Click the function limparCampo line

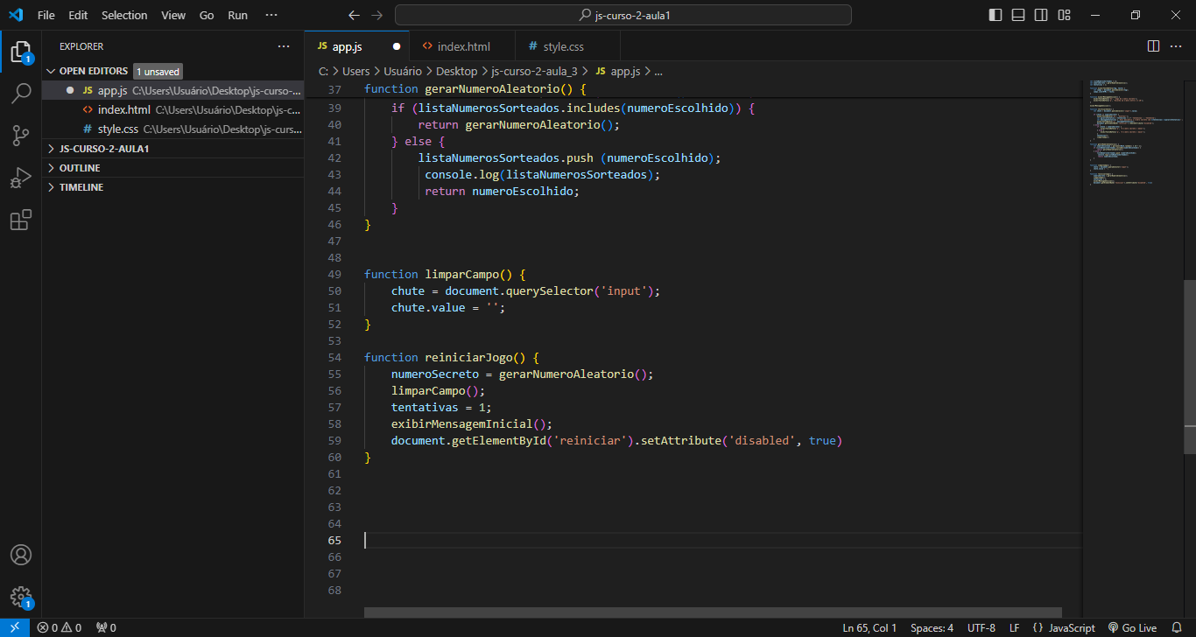pos(444,274)
